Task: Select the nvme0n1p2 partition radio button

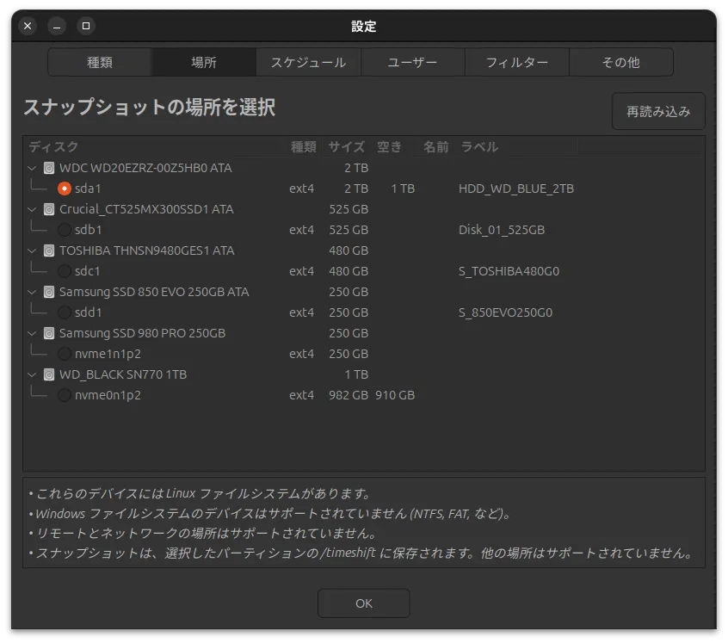Action: pos(64,395)
